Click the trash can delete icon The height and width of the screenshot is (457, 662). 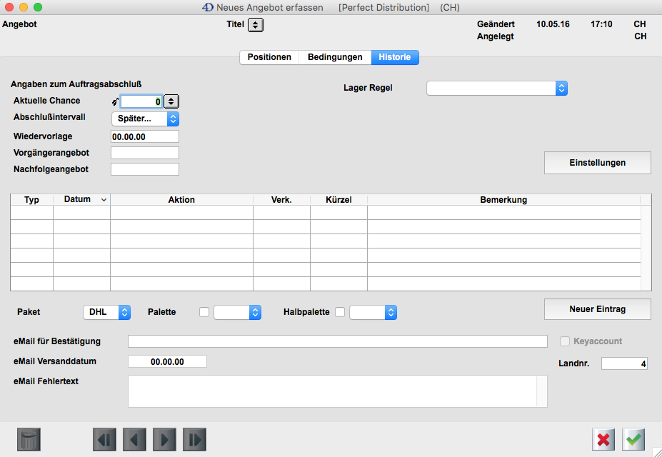pos(29,439)
